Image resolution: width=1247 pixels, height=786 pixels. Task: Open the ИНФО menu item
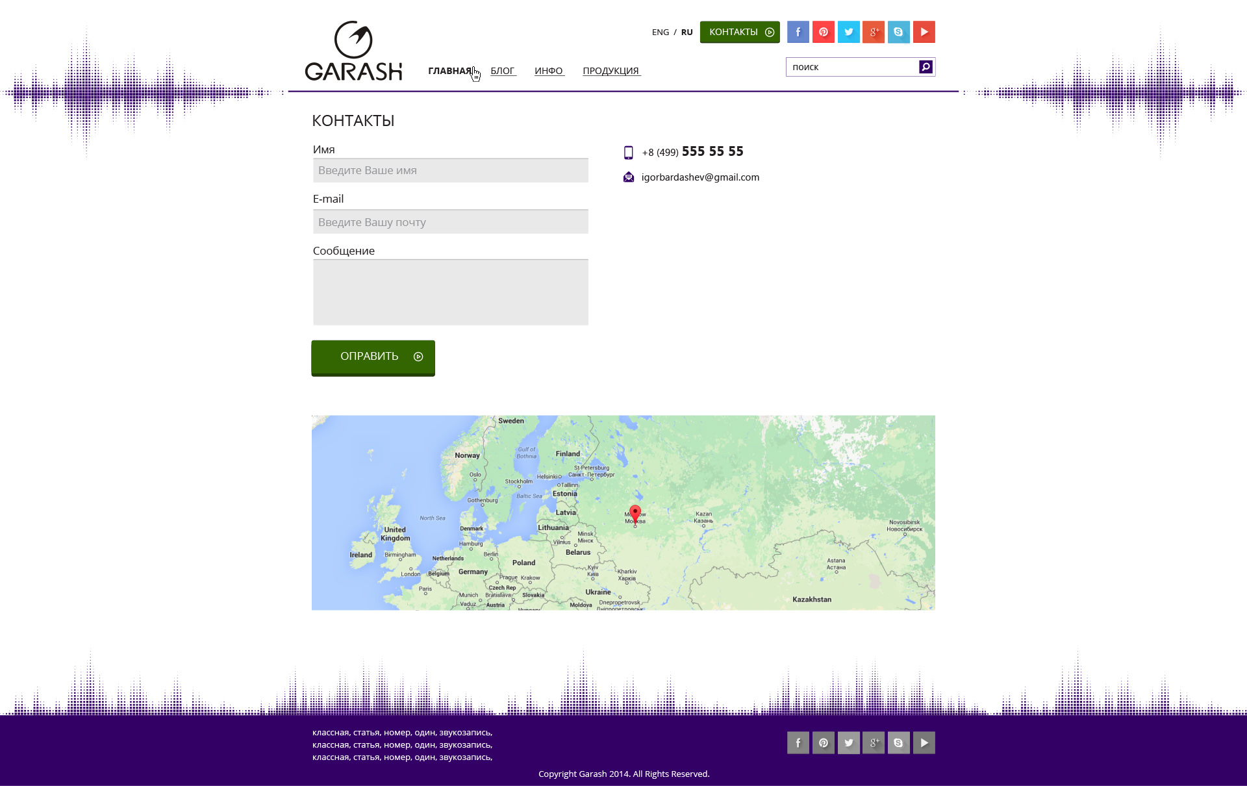[549, 71]
